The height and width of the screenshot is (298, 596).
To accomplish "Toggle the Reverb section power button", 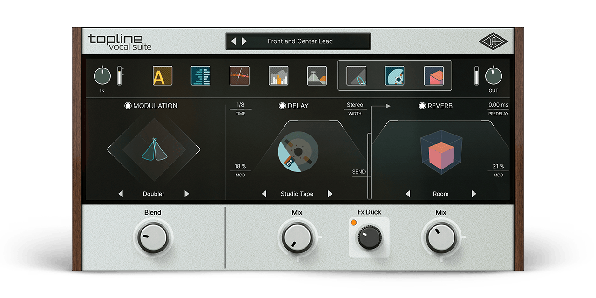I will coord(422,106).
